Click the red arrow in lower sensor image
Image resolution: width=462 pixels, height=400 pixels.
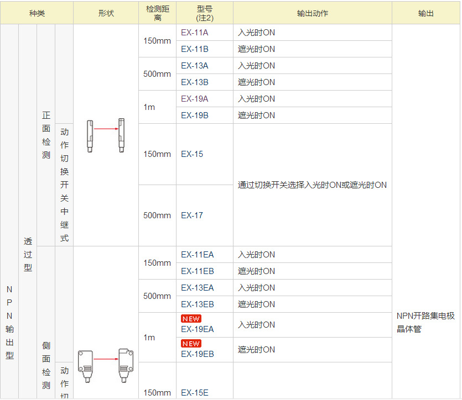click(x=106, y=357)
